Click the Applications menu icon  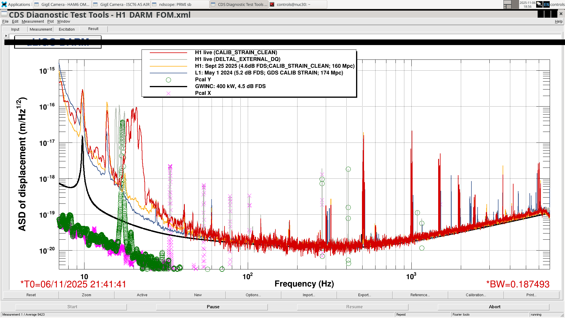[4, 4]
